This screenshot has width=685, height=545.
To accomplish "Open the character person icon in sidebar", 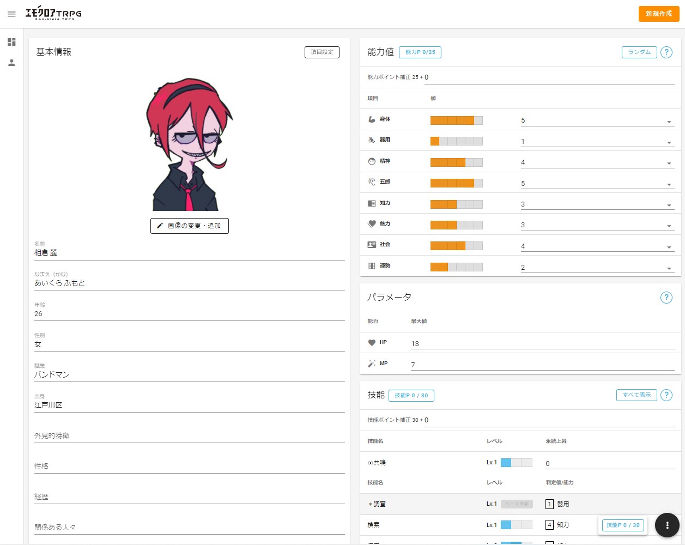I will click(11, 63).
